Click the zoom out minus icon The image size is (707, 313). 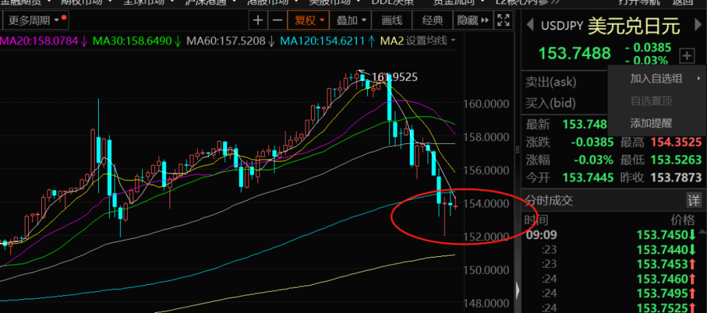pos(278,21)
